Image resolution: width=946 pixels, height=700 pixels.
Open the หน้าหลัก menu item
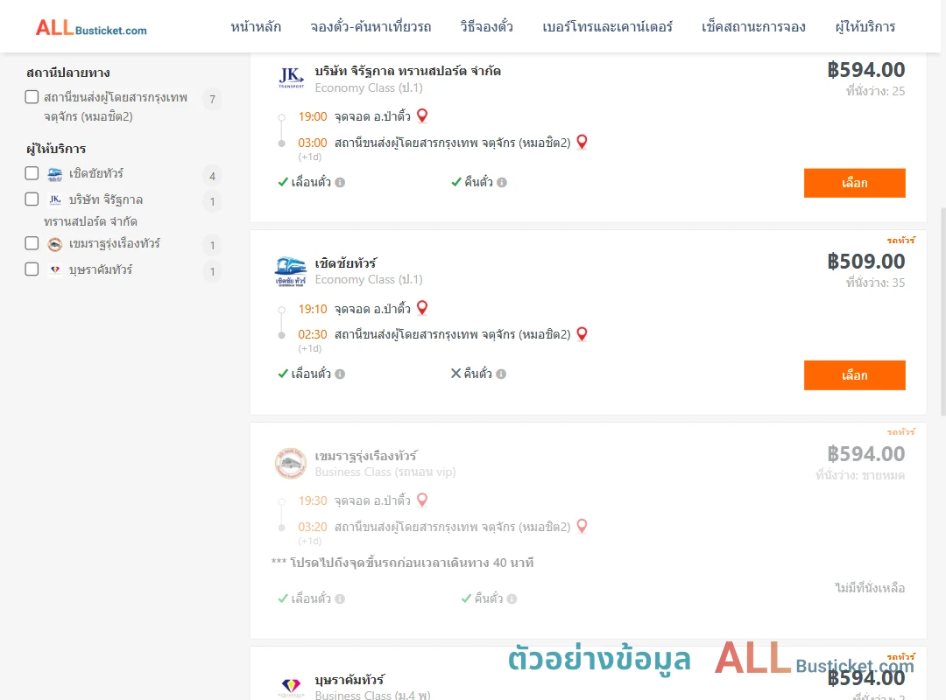pos(256,26)
